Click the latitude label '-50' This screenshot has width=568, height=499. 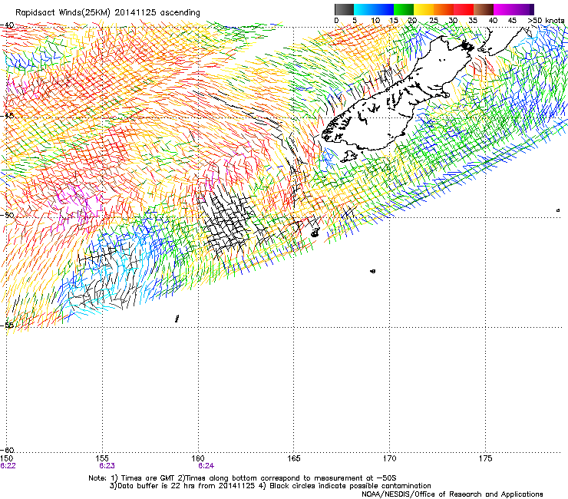7,215
